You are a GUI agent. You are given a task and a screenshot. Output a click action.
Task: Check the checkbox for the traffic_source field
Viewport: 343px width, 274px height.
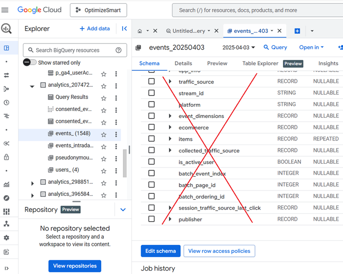coord(151,81)
